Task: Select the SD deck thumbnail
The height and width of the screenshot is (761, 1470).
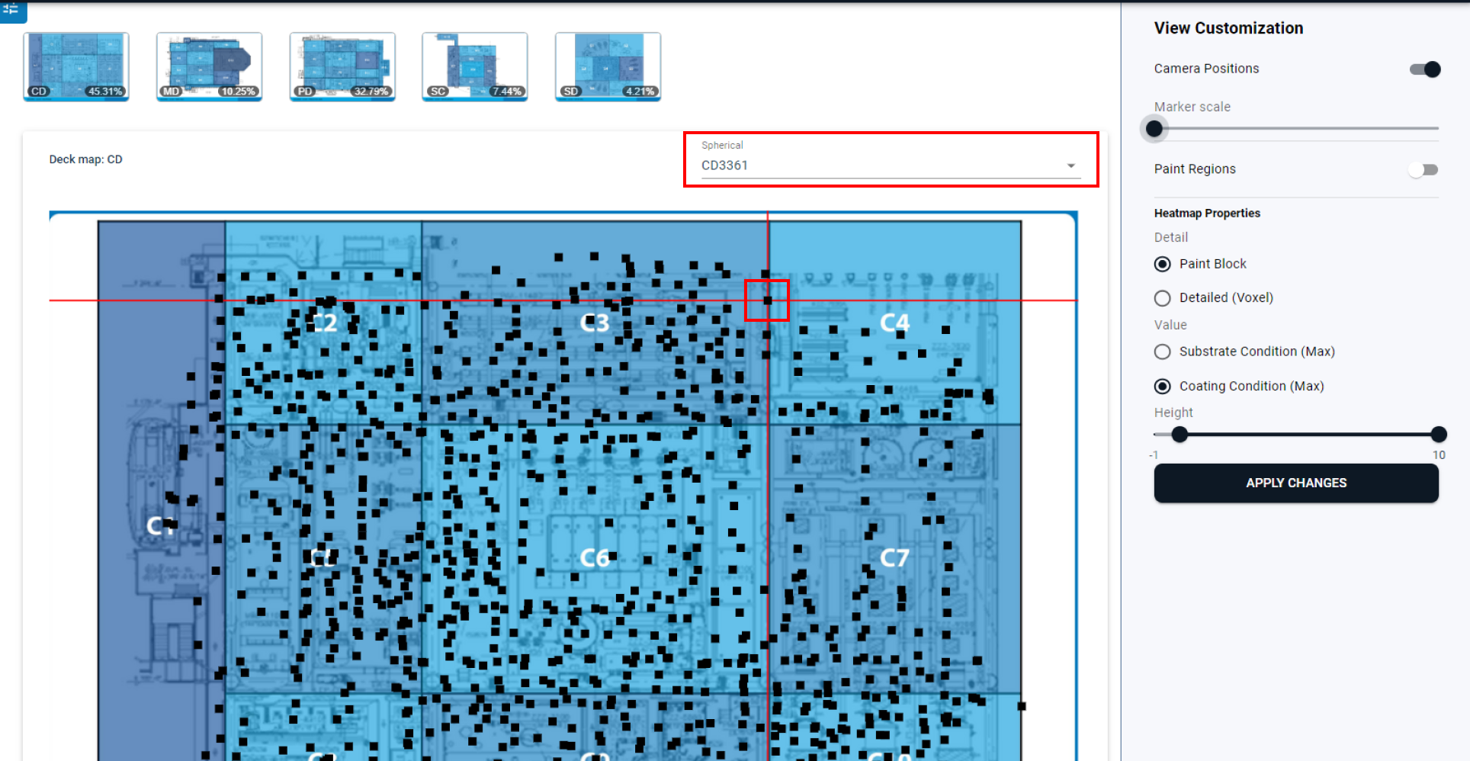Action: pyautogui.click(x=608, y=66)
